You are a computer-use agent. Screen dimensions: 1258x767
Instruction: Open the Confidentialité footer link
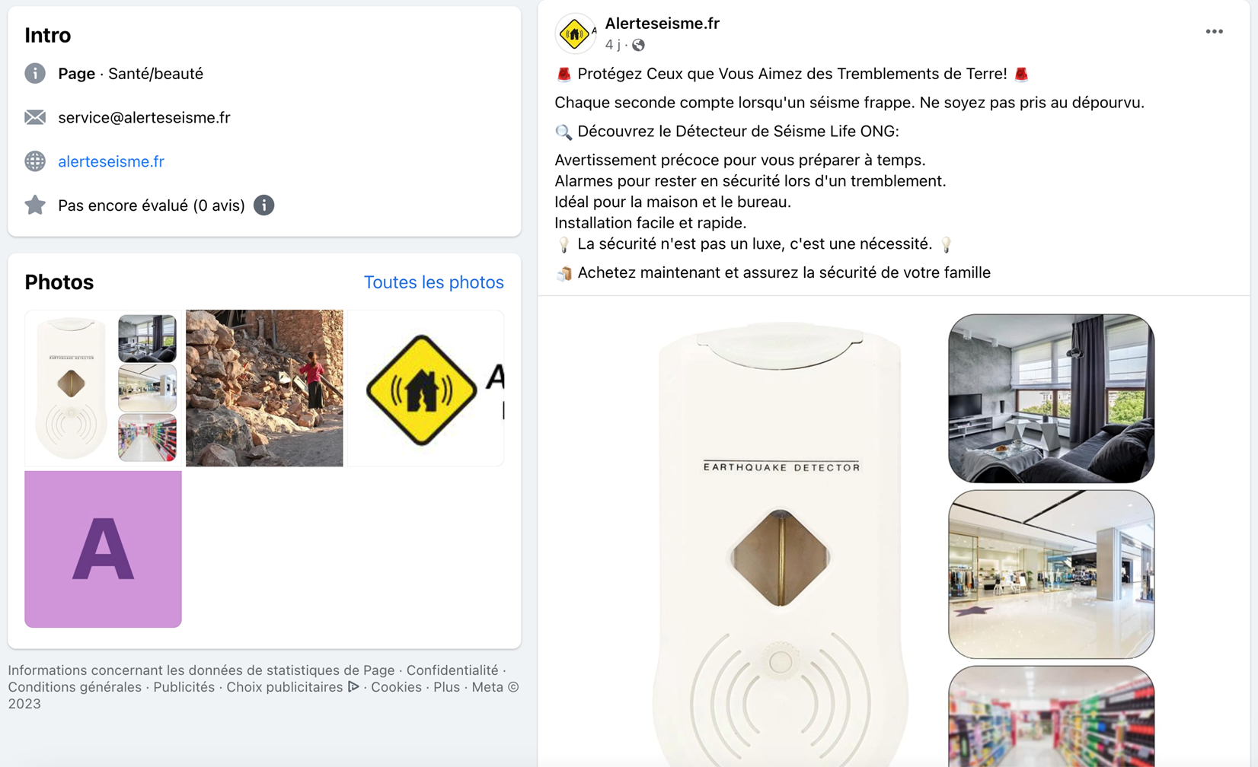(x=452, y=670)
